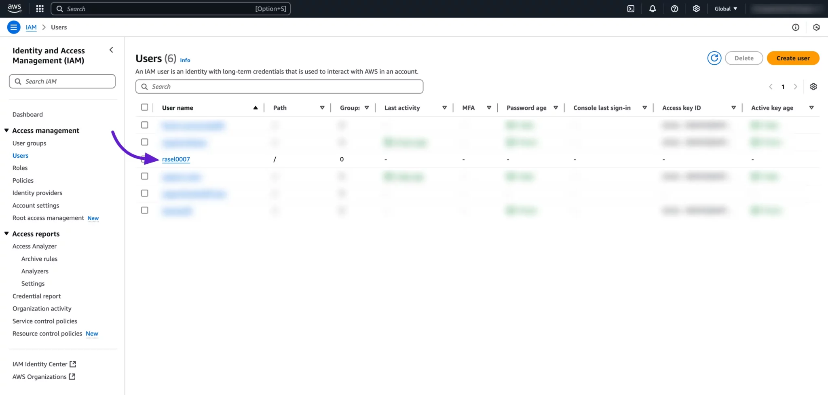Go to Roles in the sidebar

(x=20, y=168)
